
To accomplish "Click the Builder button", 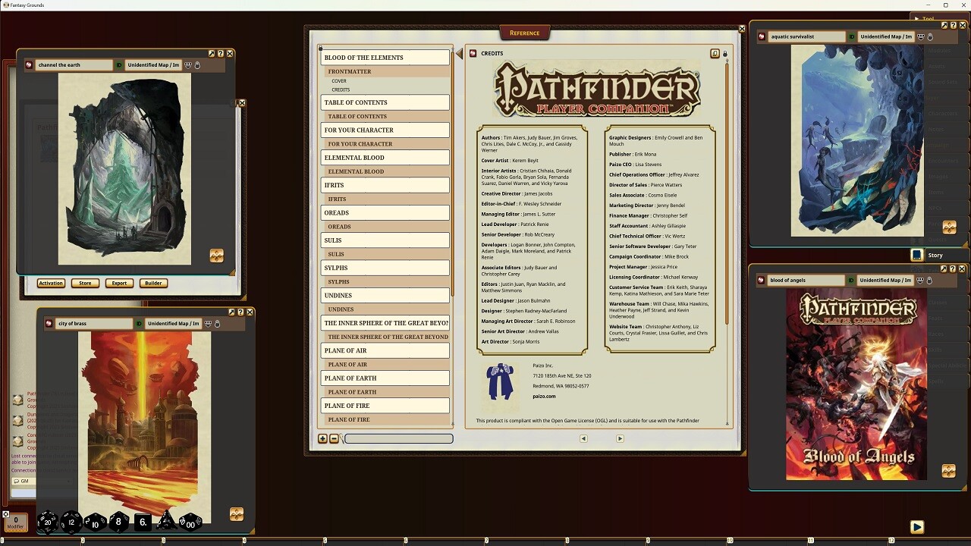I will click(153, 283).
